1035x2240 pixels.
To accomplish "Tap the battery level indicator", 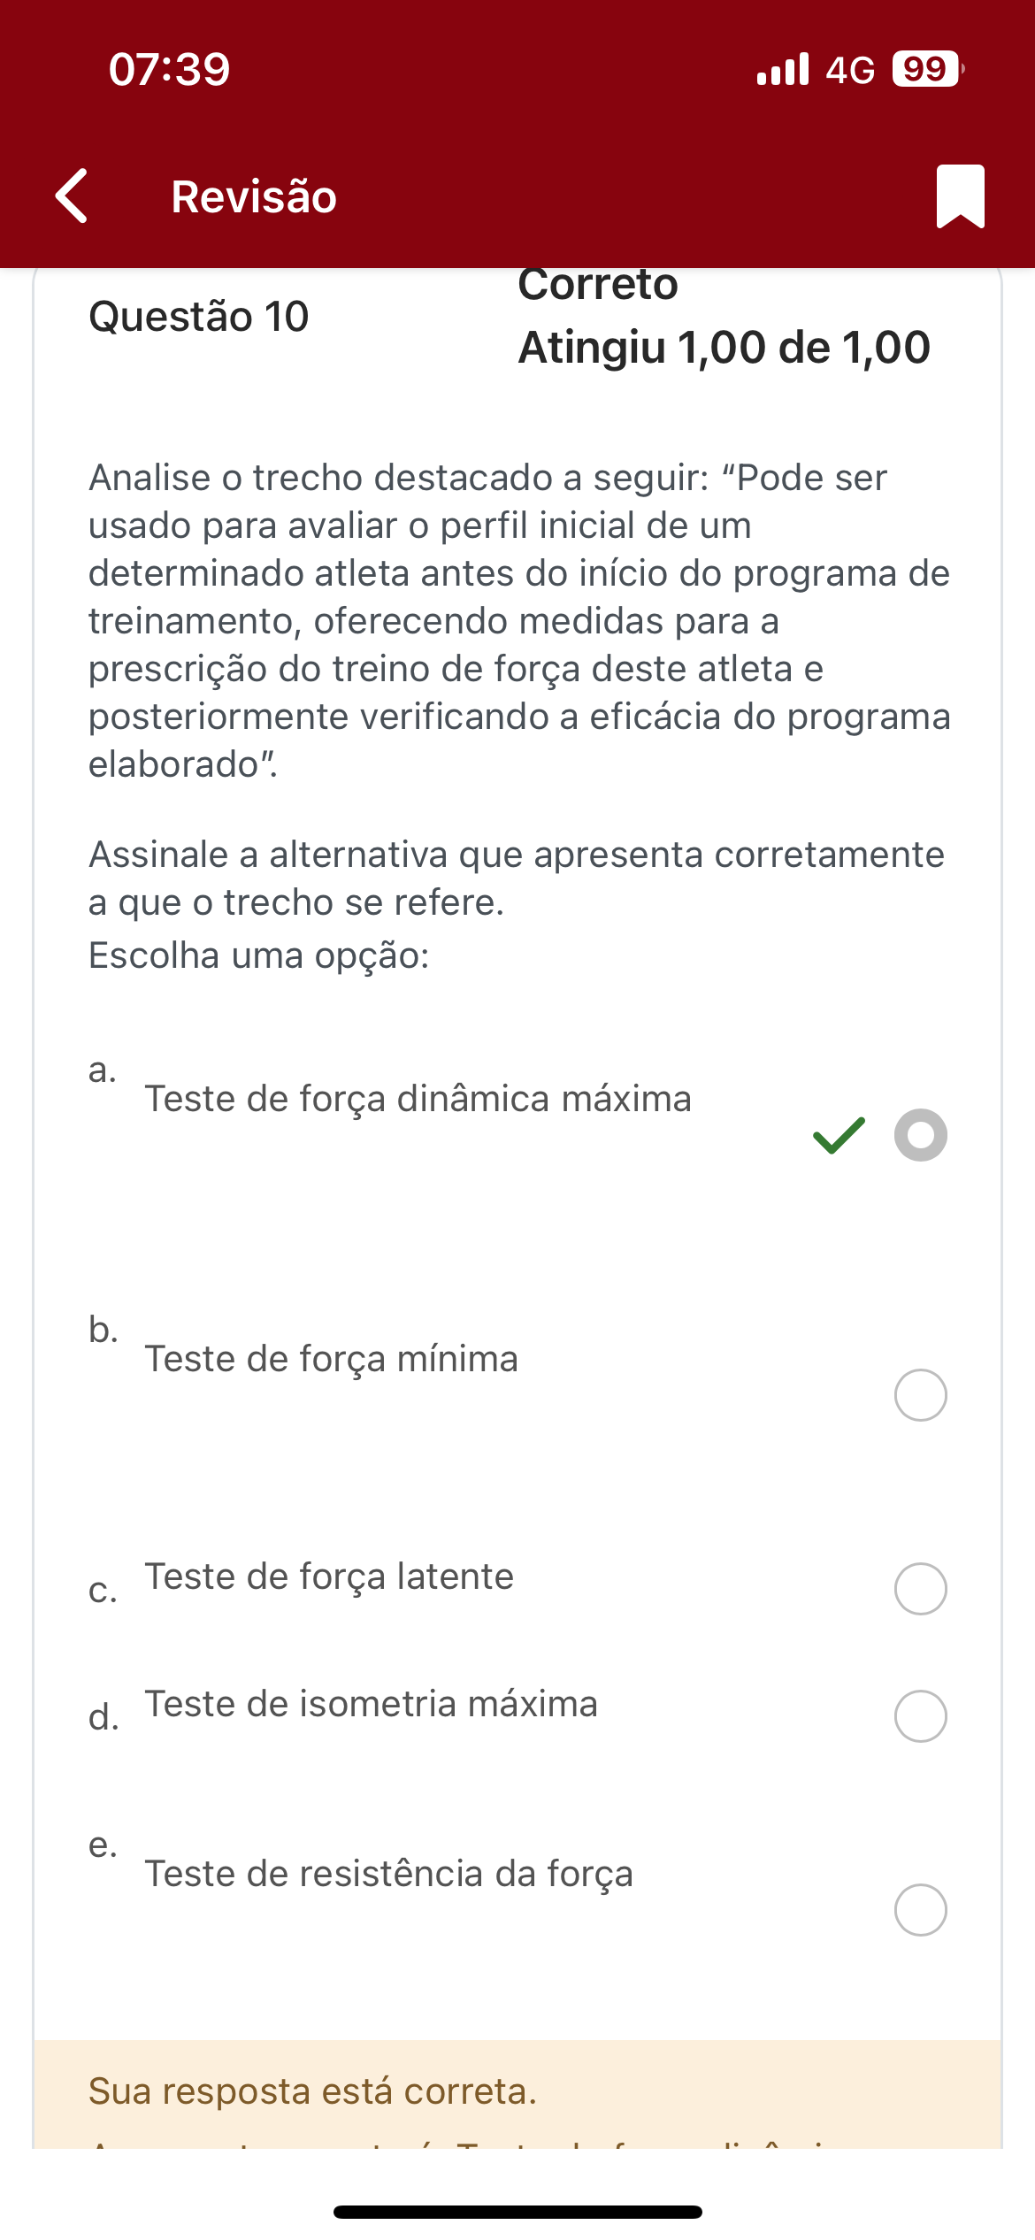I will coord(927,69).
